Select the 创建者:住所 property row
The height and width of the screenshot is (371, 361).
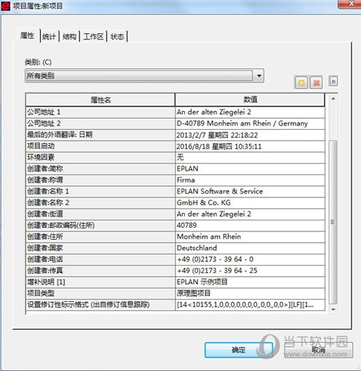click(x=175, y=237)
